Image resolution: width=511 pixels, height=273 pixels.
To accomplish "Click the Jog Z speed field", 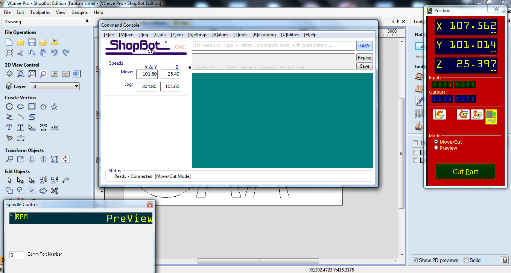I will [170, 86].
